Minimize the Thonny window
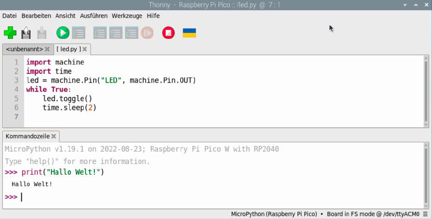 coord(405,5)
